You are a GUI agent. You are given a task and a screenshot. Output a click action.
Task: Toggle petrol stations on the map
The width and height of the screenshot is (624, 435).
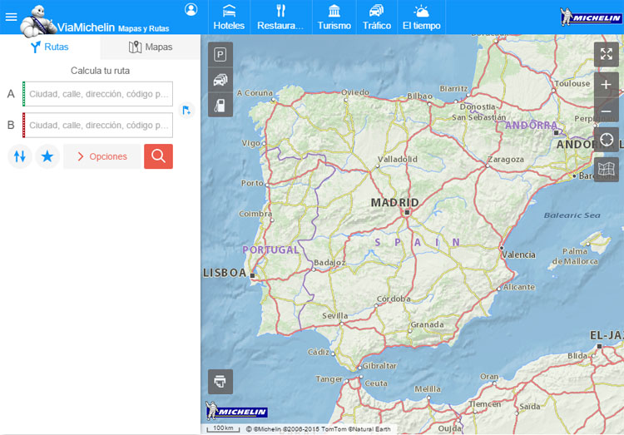[x=220, y=105]
